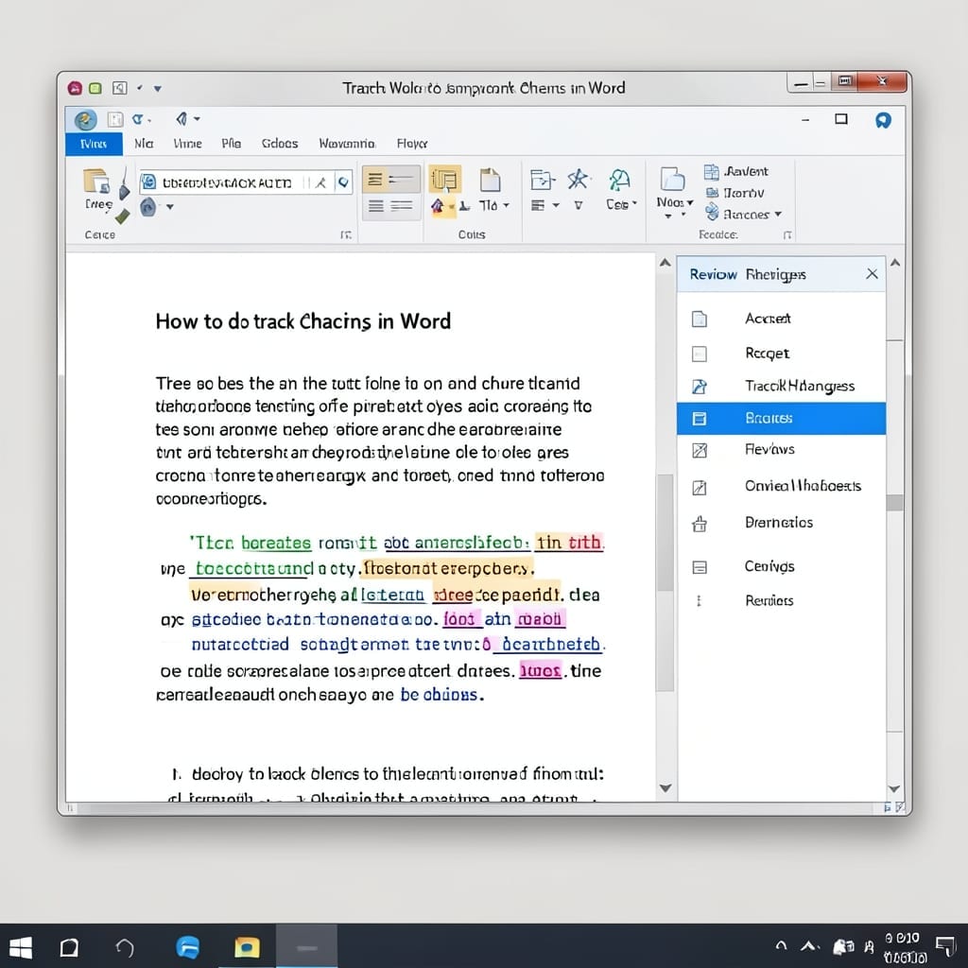Open the Windows Start menu
The width and height of the screenshot is (968, 968).
coord(21,947)
